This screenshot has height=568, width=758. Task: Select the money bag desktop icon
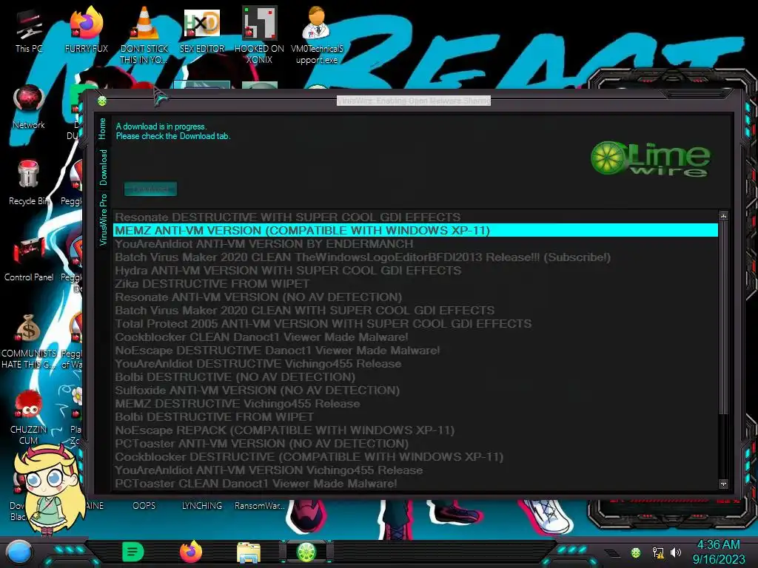29,341
